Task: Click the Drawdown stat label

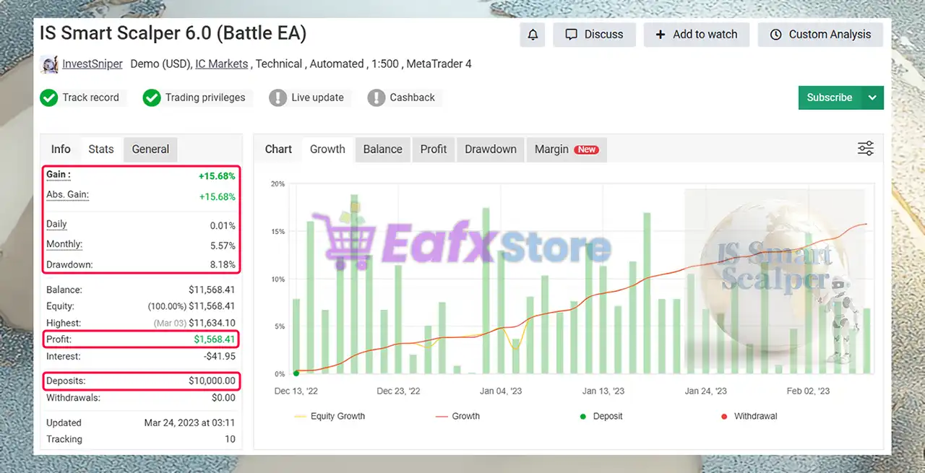Action: [69, 264]
